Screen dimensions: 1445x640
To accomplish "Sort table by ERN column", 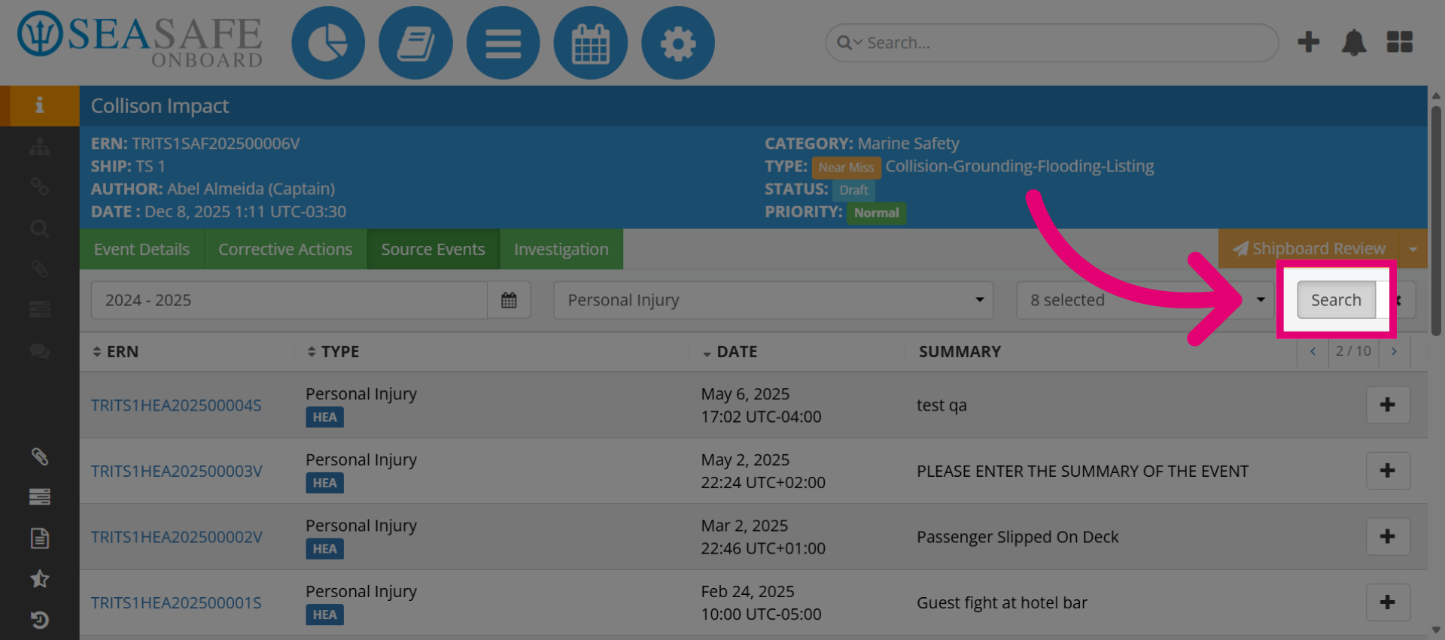I will tap(115, 351).
